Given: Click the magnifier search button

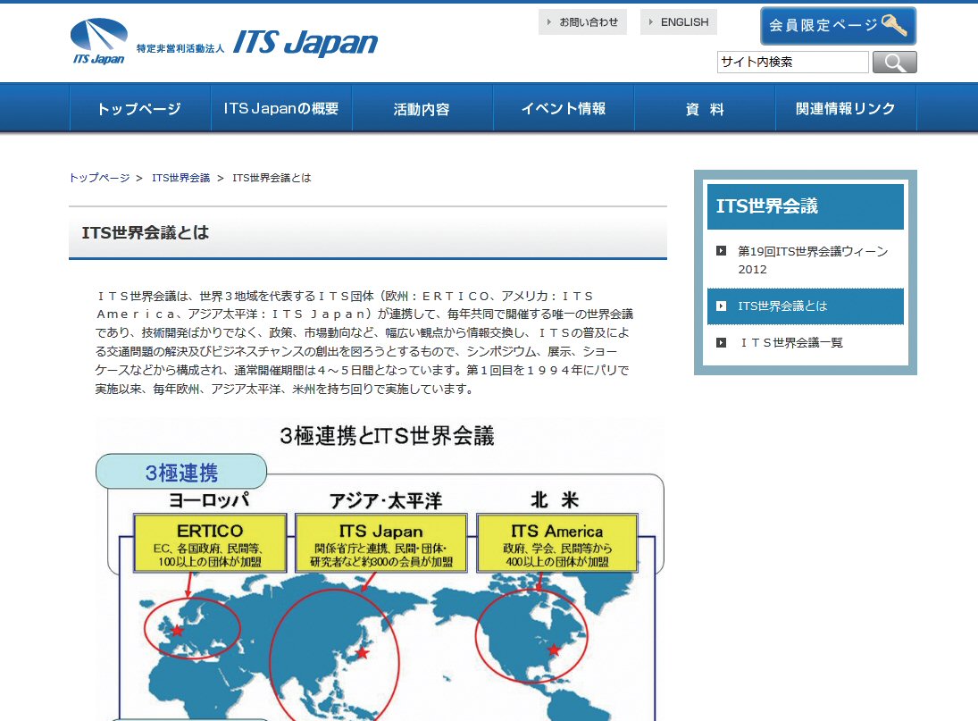Looking at the screenshot, I should pos(894,63).
